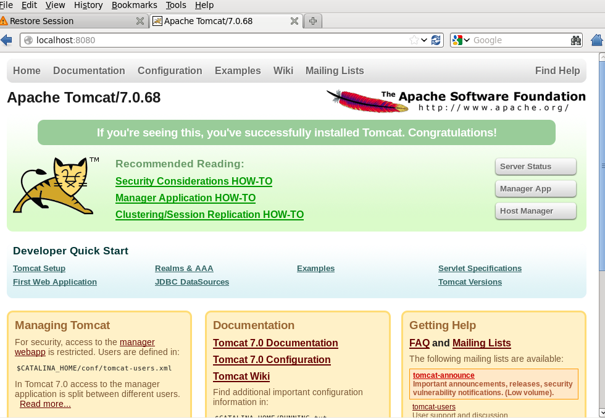Screen dimensions: 605x418
Task: Click the reload page icon in address bar
Action: [x=436, y=40]
